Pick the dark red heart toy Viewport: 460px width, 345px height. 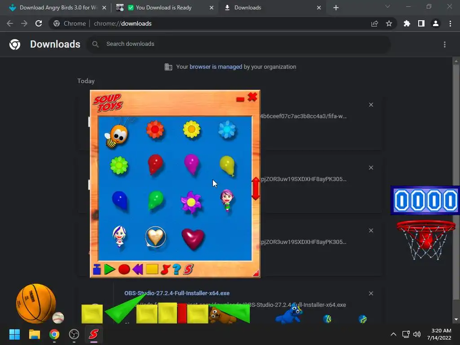193,239
